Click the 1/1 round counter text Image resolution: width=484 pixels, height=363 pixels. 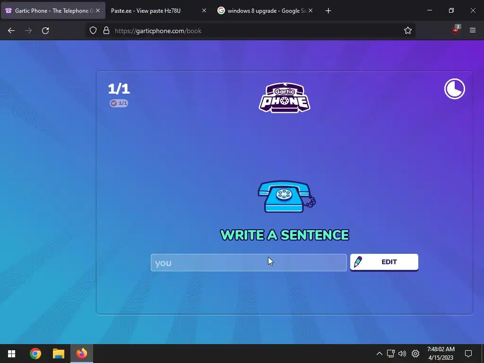click(119, 89)
